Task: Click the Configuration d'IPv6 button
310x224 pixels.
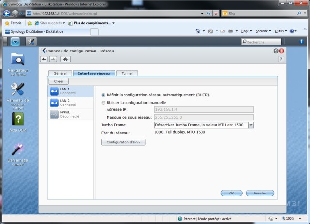Action: point(123,142)
